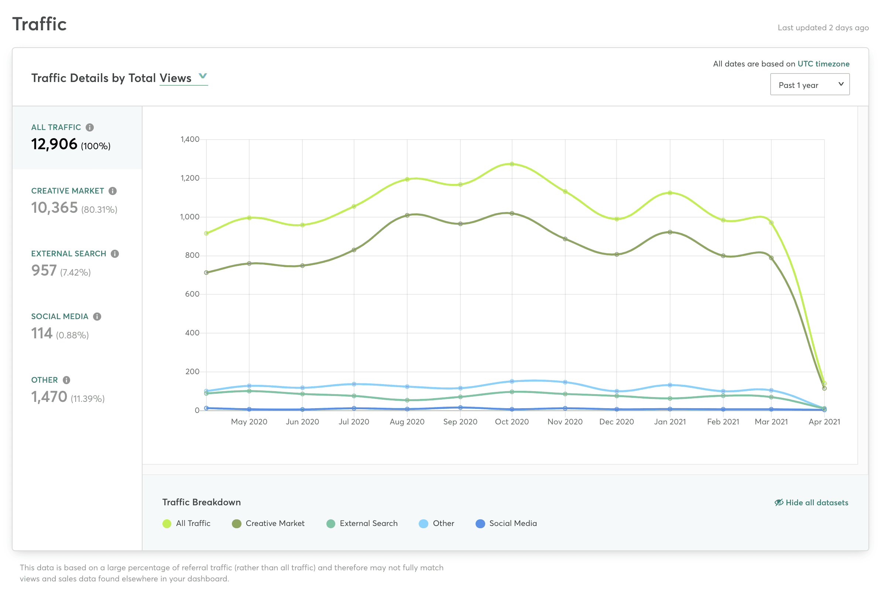This screenshot has width=881, height=591.
Task: Click the Aug 2020 point on Creative Market line
Action: click(x=407, y=215)
